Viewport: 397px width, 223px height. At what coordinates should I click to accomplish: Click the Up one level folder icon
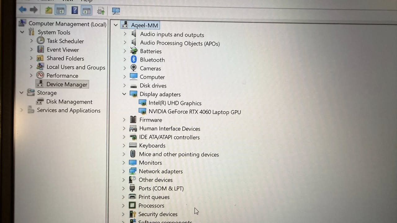[x=49, y=10]
